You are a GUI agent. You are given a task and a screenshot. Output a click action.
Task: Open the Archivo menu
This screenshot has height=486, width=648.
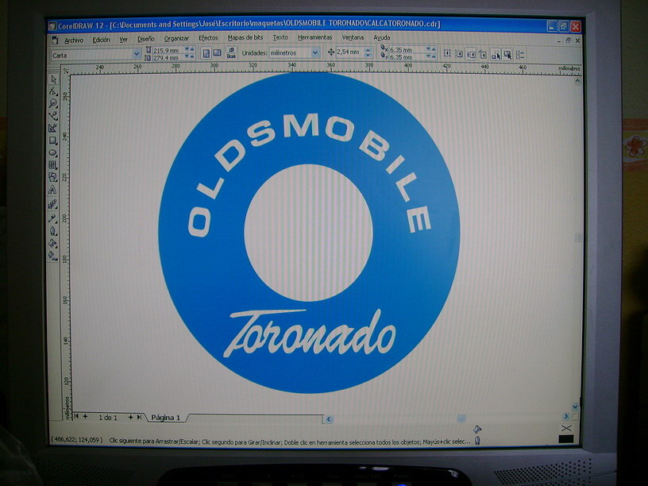coord(74,40)
